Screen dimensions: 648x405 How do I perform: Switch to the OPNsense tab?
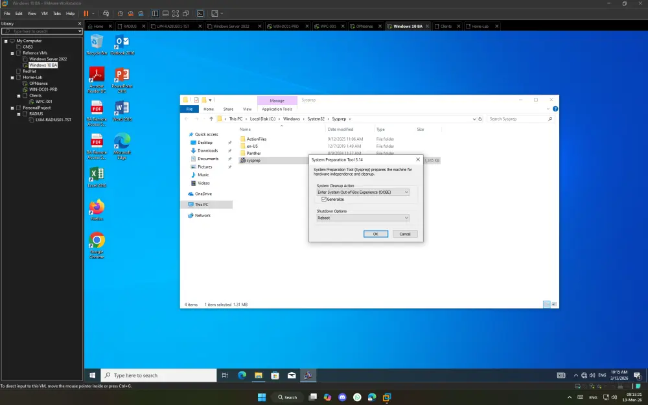(x=364, y=26)
